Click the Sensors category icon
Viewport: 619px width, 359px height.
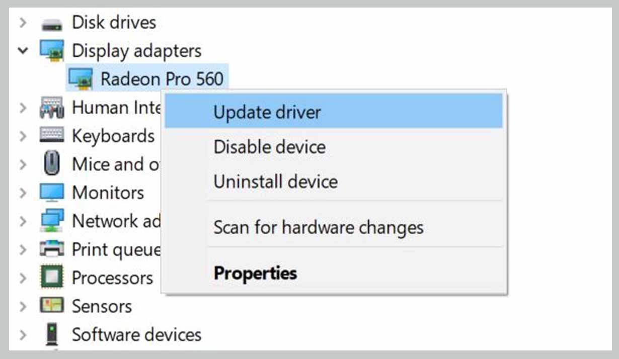point(52,306)
